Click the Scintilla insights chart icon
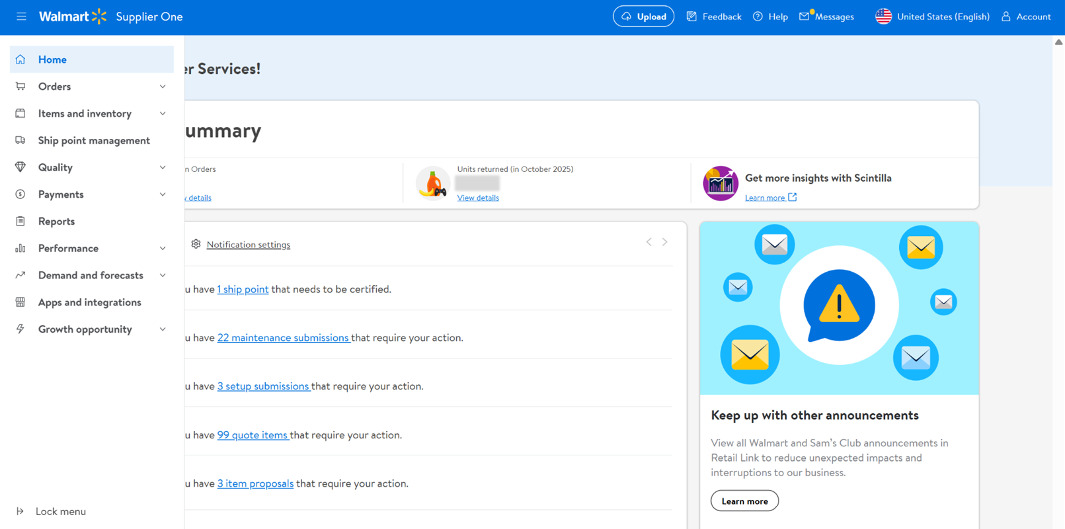Viewport: 1065px width, 529px height. 720,183
